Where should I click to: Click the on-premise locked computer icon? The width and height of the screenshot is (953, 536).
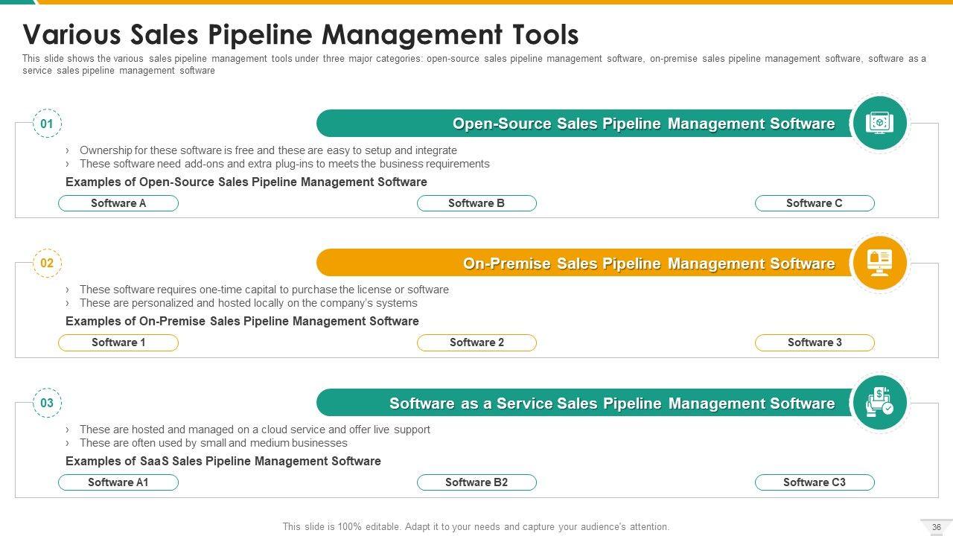click(x=879, y=263)
